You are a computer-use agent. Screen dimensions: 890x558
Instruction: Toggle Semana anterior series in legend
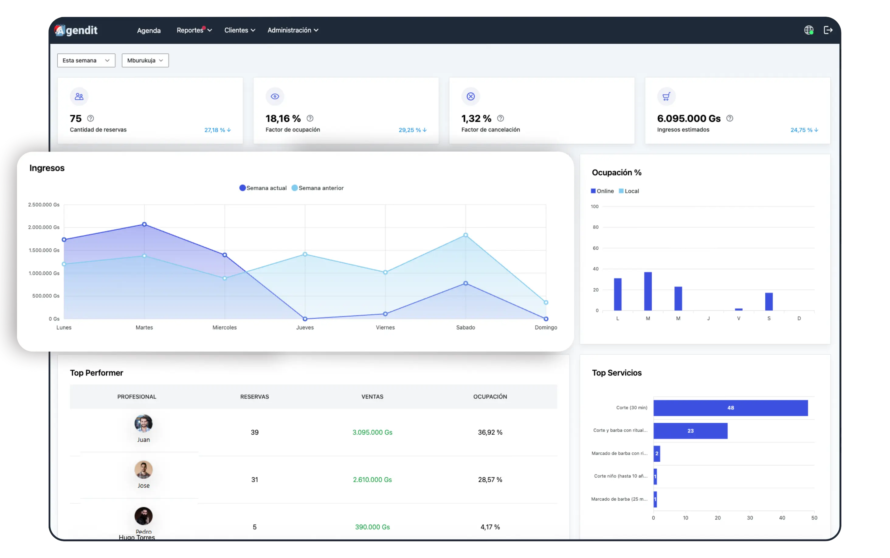tap(318, 188)
